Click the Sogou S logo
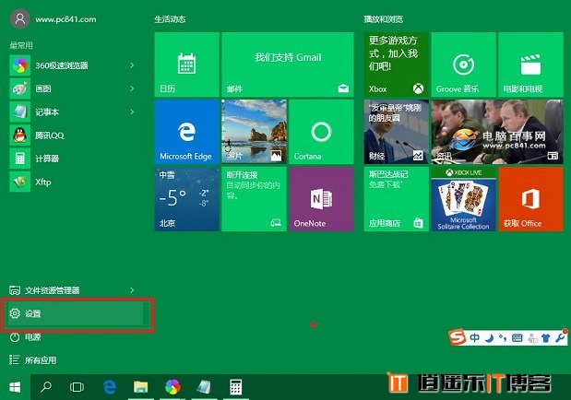The height and width of the screenshot is (400, 571). [457, 337]
